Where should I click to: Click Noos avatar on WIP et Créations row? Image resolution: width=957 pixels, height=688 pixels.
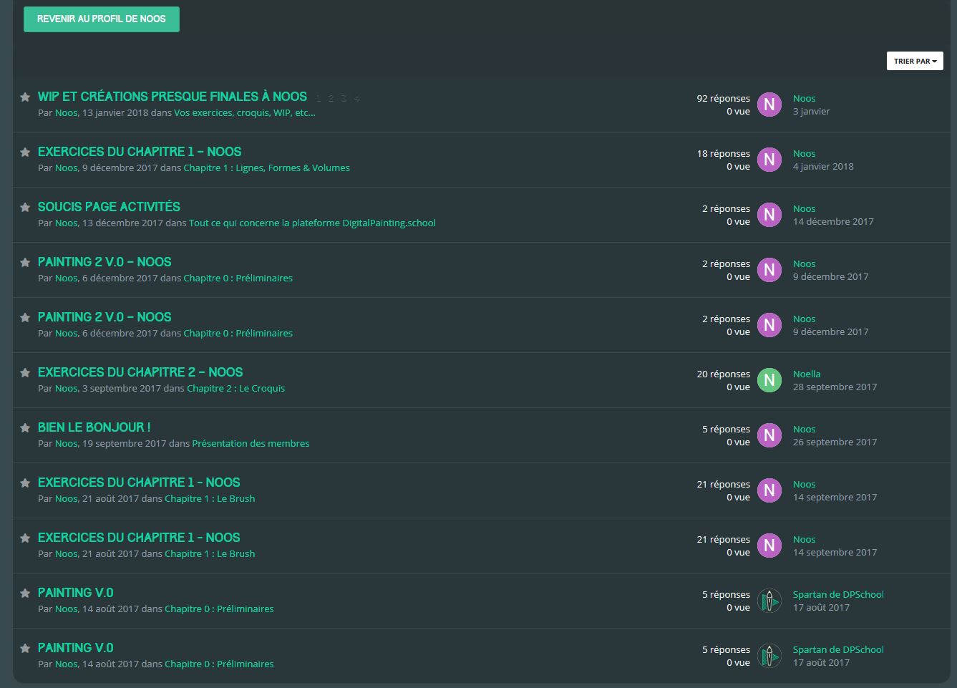tap(769, 105)
